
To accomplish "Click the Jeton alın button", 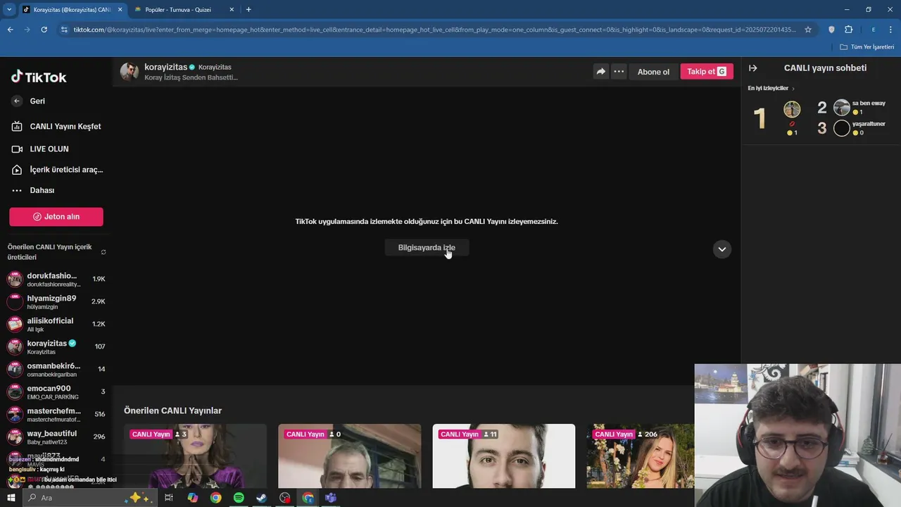I will [56, 217].
